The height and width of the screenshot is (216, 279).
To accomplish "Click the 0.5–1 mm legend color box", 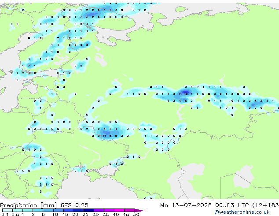I will 18,210.
